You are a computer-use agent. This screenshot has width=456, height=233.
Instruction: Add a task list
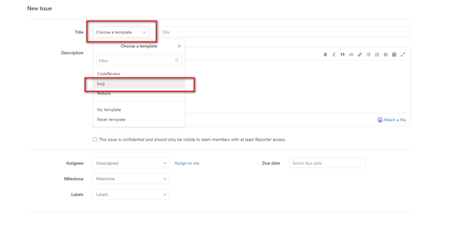point(386,54)
